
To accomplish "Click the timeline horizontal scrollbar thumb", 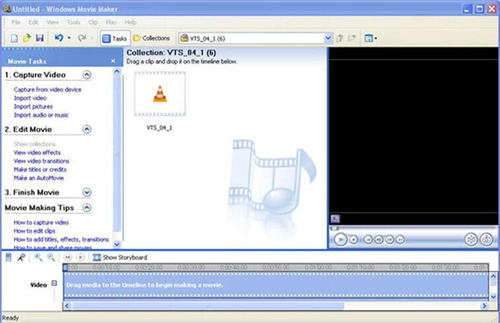I will pos(209,306).
